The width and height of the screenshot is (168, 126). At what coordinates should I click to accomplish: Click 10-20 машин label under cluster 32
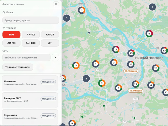tap(131, 71)
